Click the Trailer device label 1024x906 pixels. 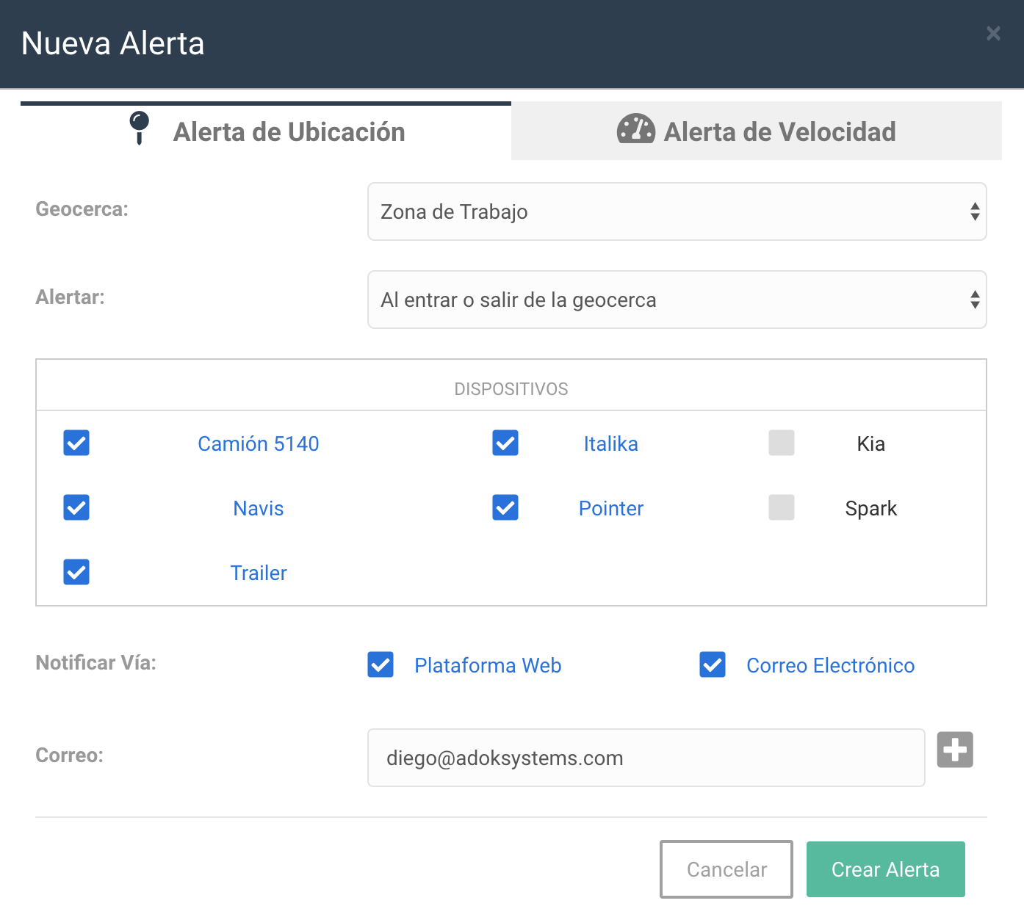click(259, 573)
